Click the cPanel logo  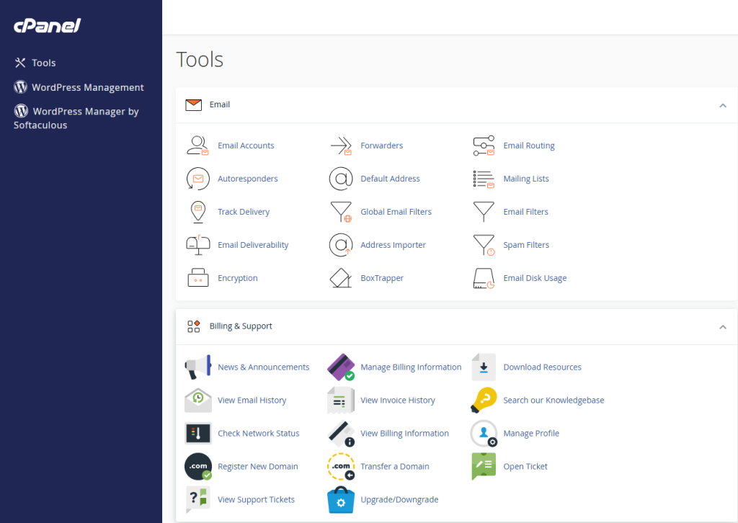point(48,26)
